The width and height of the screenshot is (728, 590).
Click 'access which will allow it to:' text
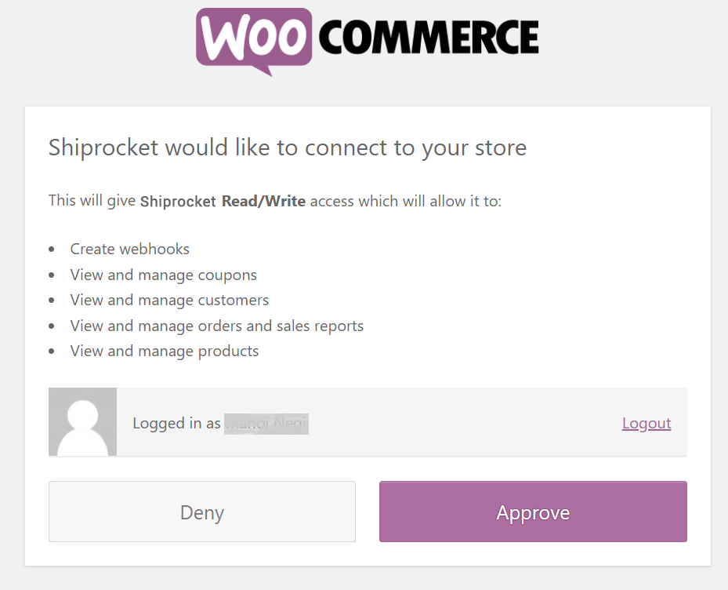[406, 201]
